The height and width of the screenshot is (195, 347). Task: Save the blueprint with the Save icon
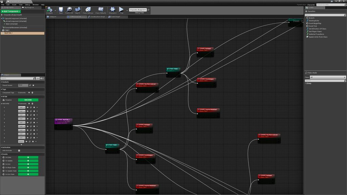61,10
